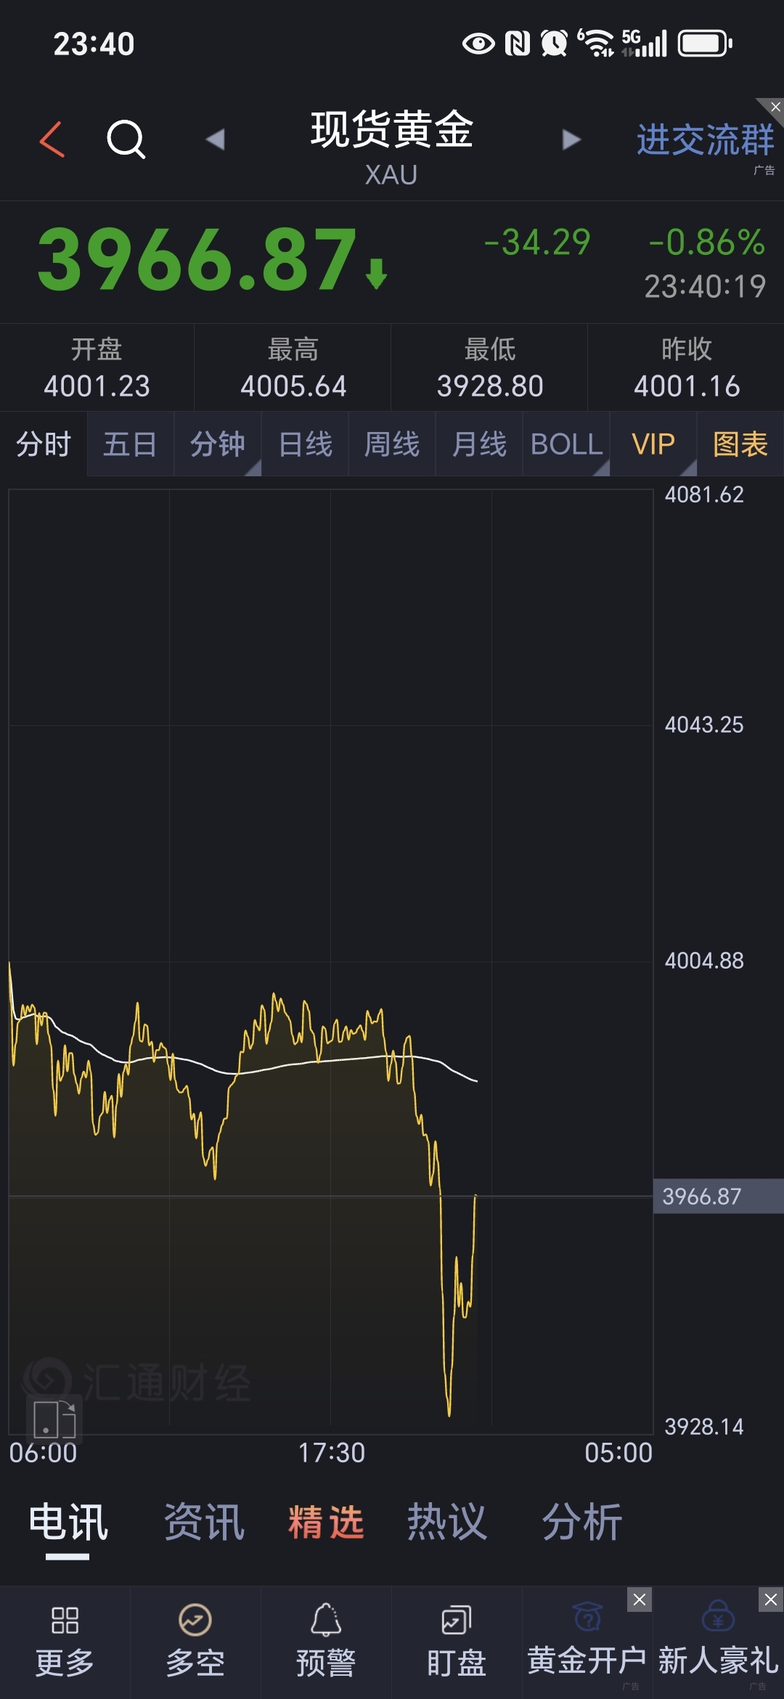Tap the 最低 value 3928.80
The width and height of the screenshot is (784, 1699).
coord(490,386)
